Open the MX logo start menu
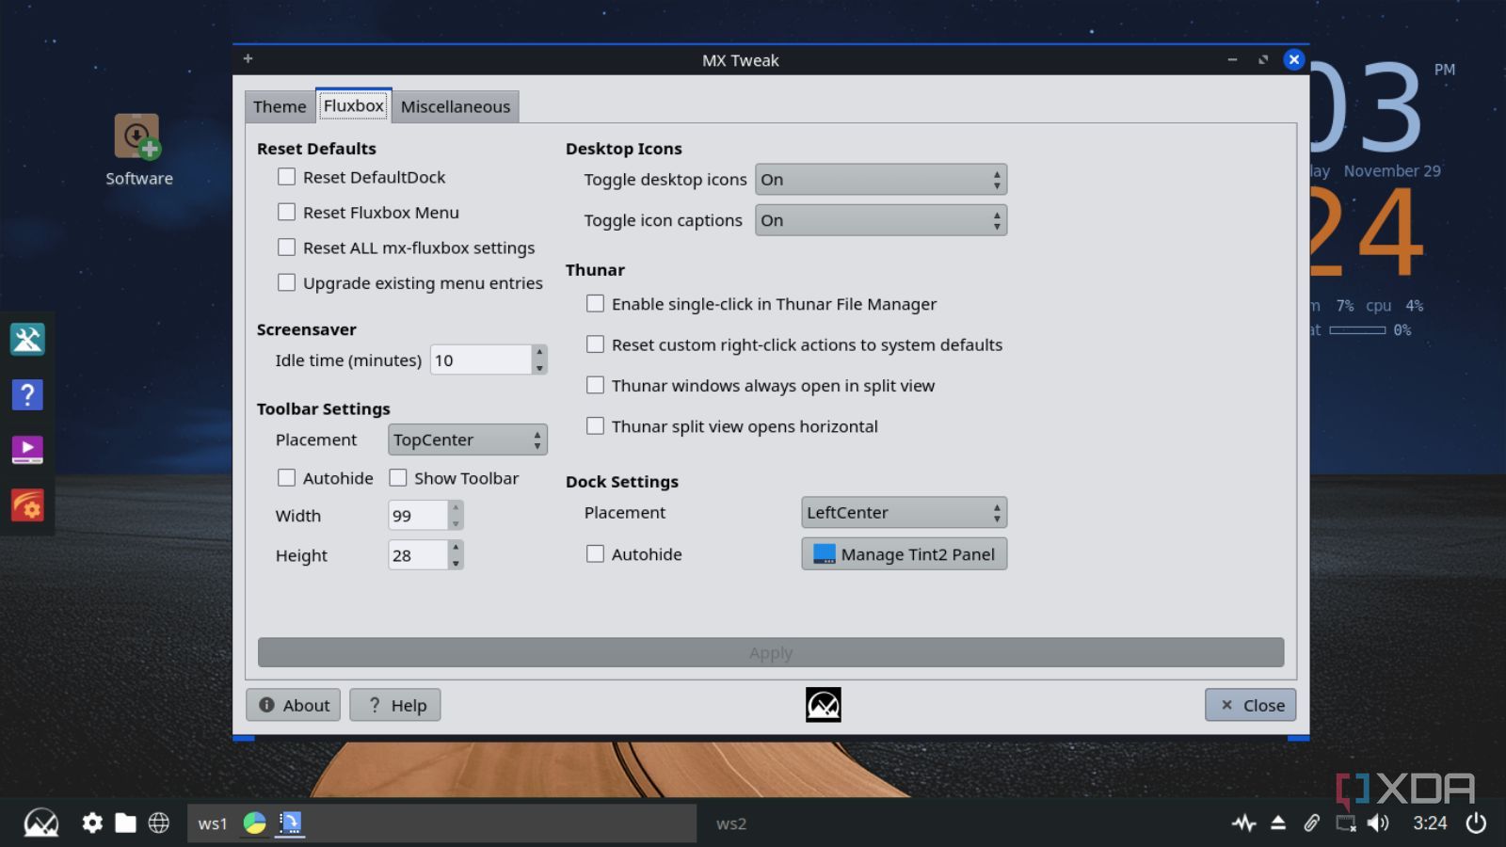This screenshot has width=1506, height=847. point(40,823)
